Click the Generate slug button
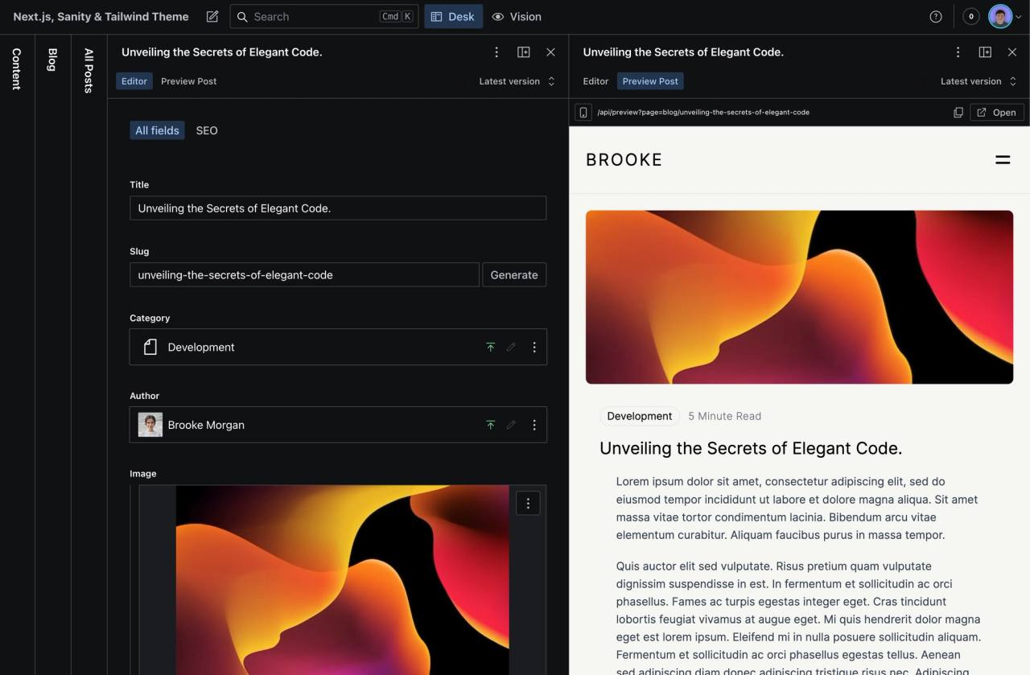This screenshot has width=1030, height=675. 514,274
